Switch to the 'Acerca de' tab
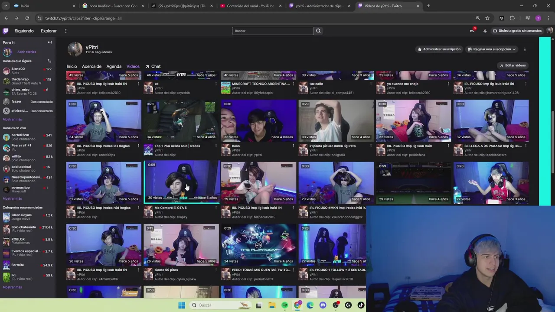 91,67
